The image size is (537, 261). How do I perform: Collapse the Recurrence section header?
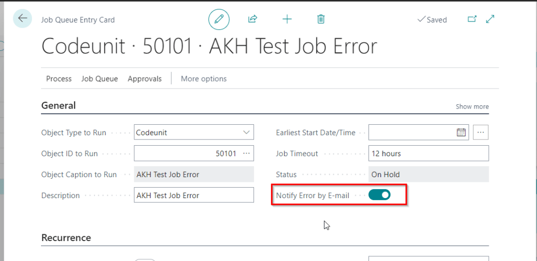point(66,238)
